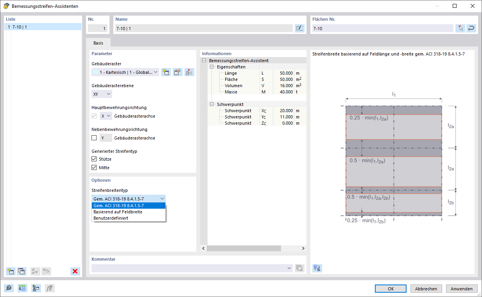
Task: Toggle the Mitte strip type checkbox
Action: pos(94,168)
